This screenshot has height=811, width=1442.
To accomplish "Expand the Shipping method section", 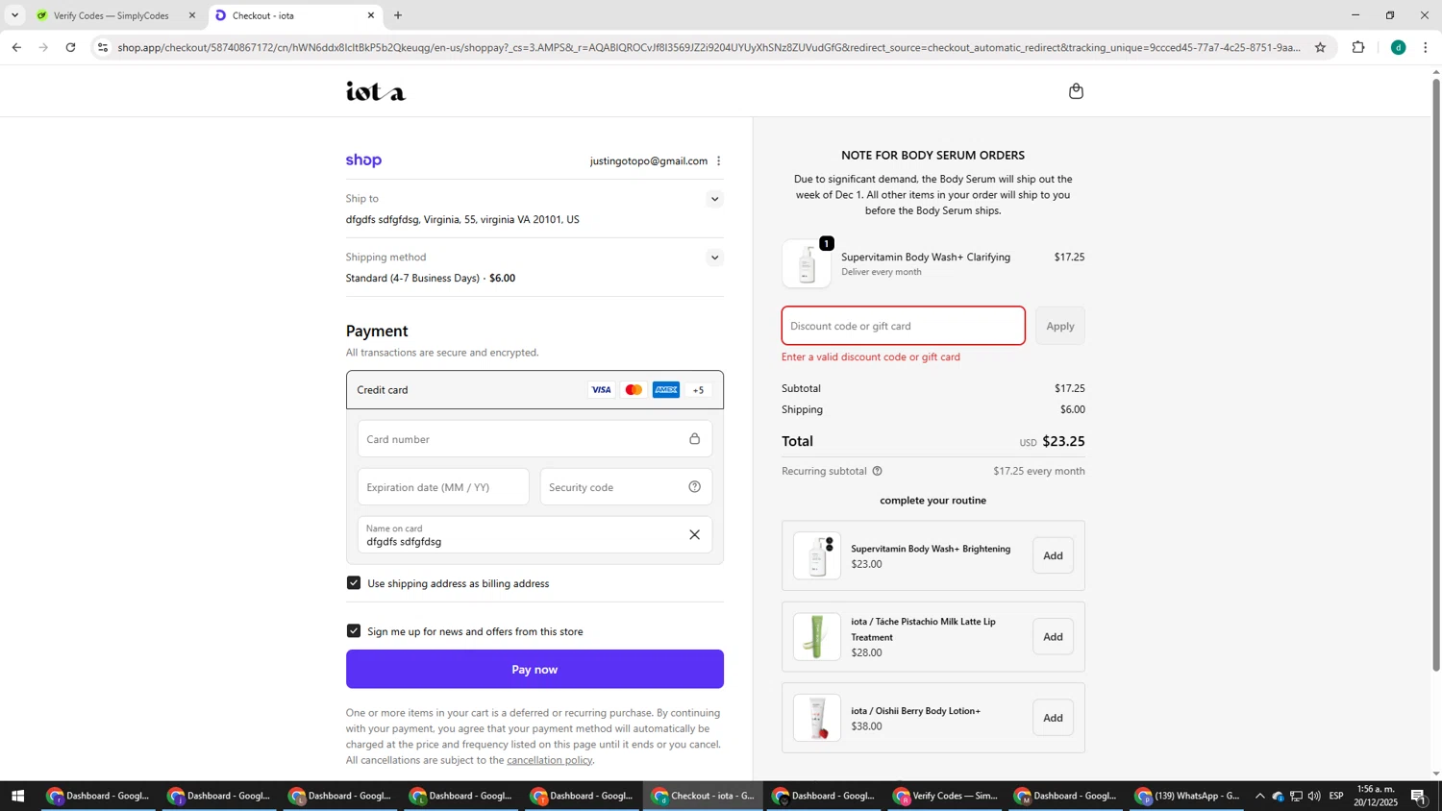I will click(714, 258).
